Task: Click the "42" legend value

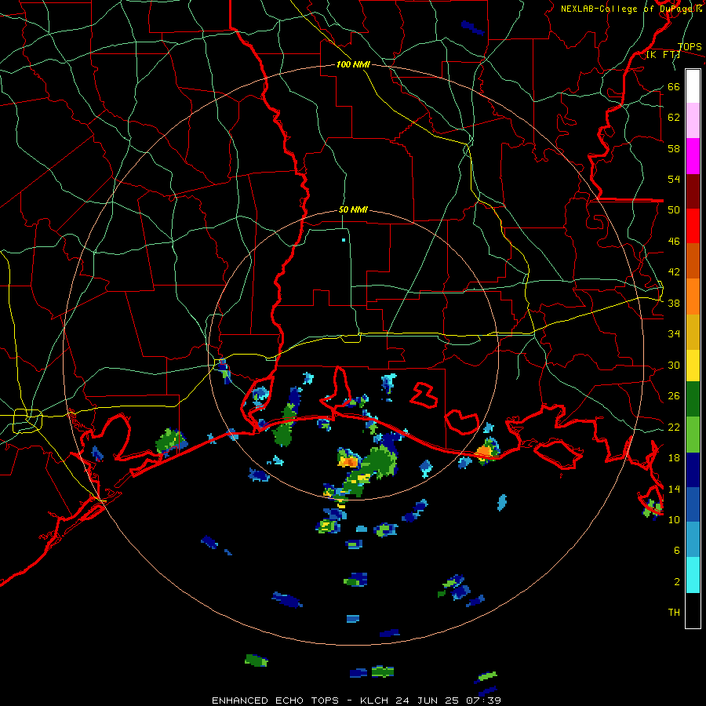Action: point(674,272)
